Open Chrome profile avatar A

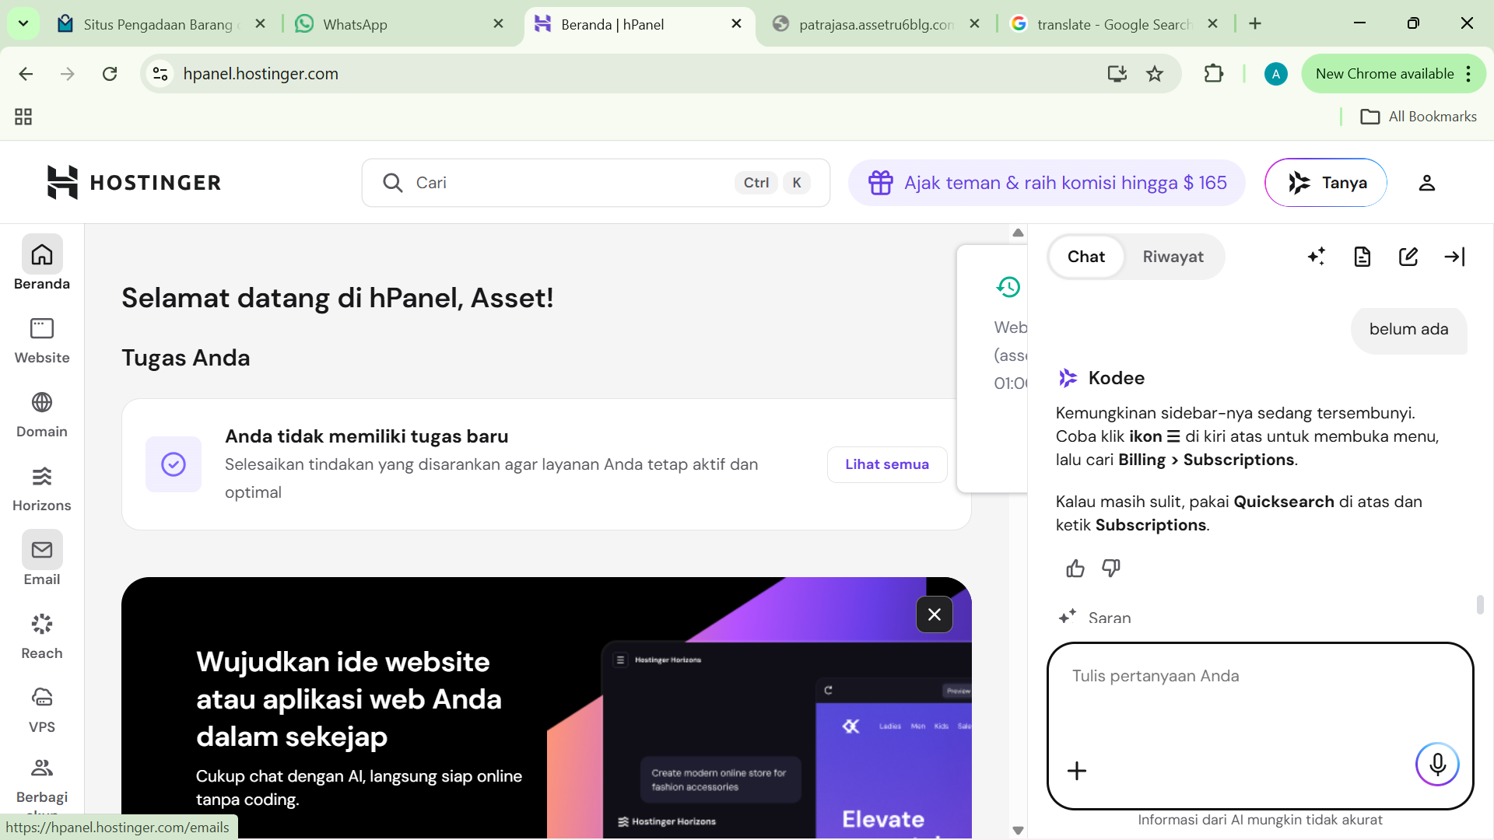[1275, 74]
